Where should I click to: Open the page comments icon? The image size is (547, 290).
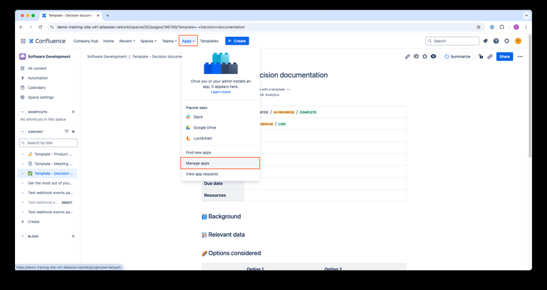416,57
